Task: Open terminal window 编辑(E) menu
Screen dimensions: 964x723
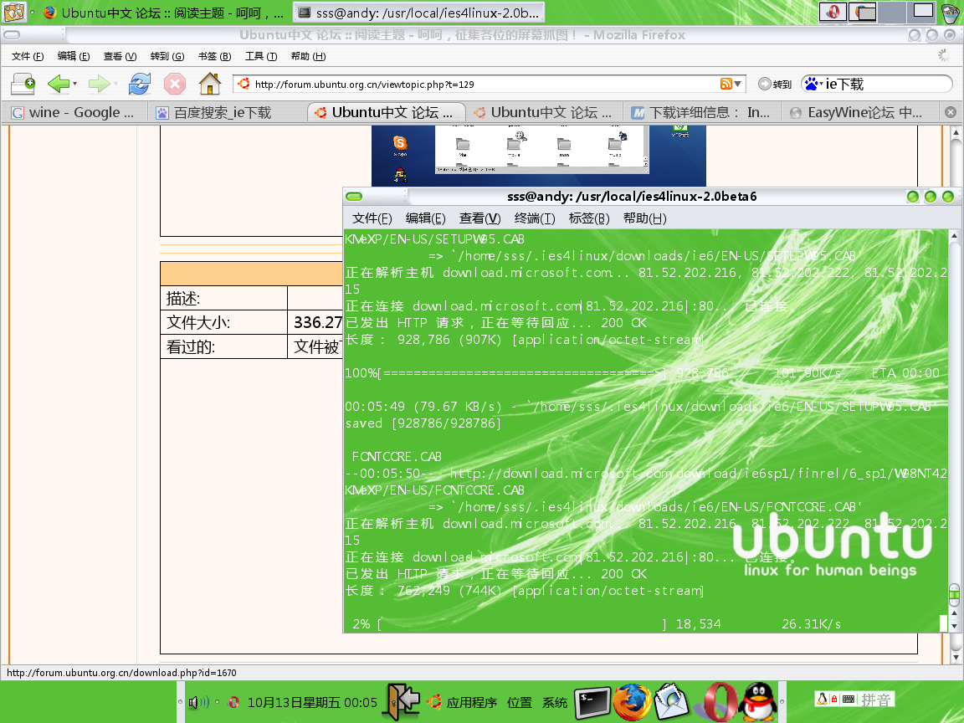Action: tap(425, 218)
